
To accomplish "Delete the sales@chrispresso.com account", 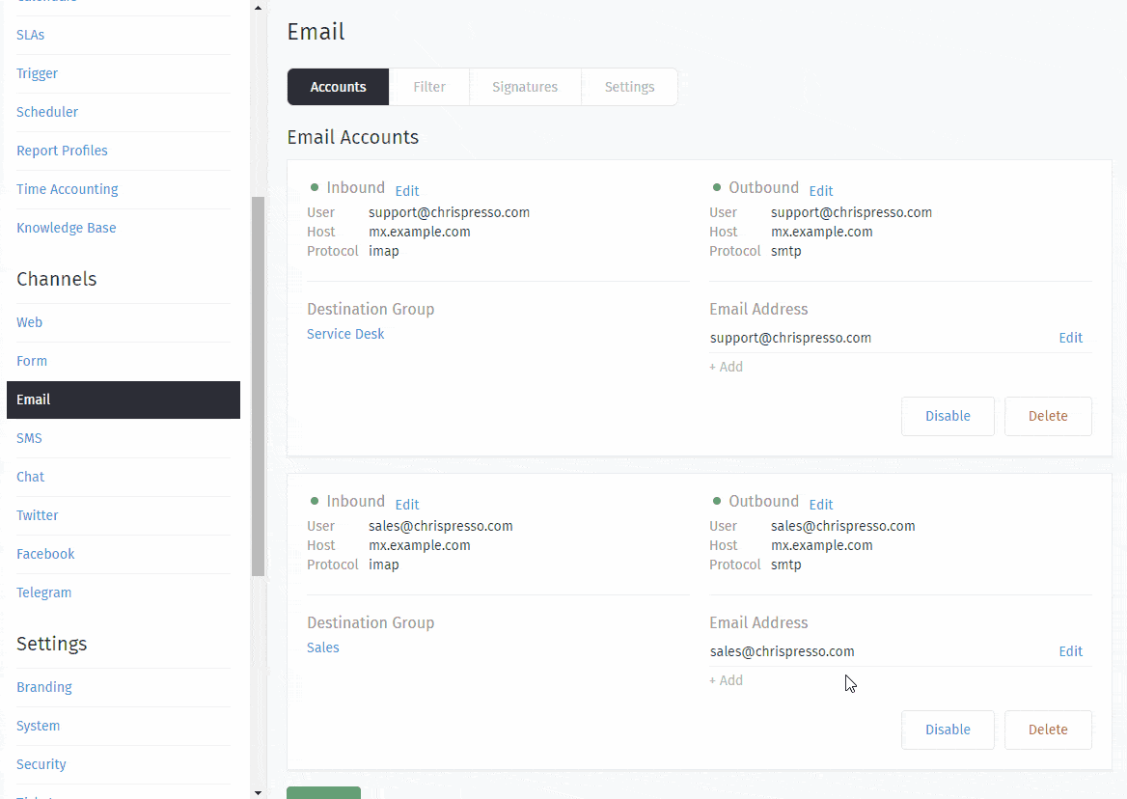I will point(1048,730).
